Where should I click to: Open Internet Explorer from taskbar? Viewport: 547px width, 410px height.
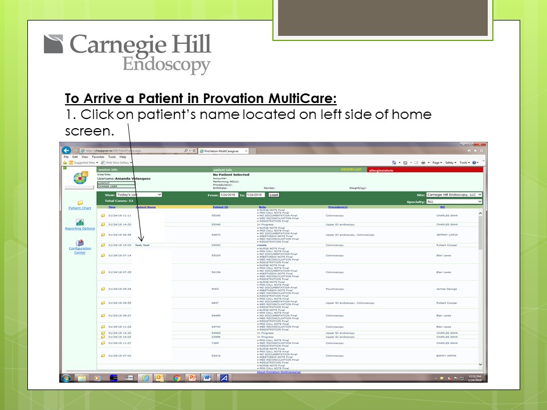pos(145,378)
